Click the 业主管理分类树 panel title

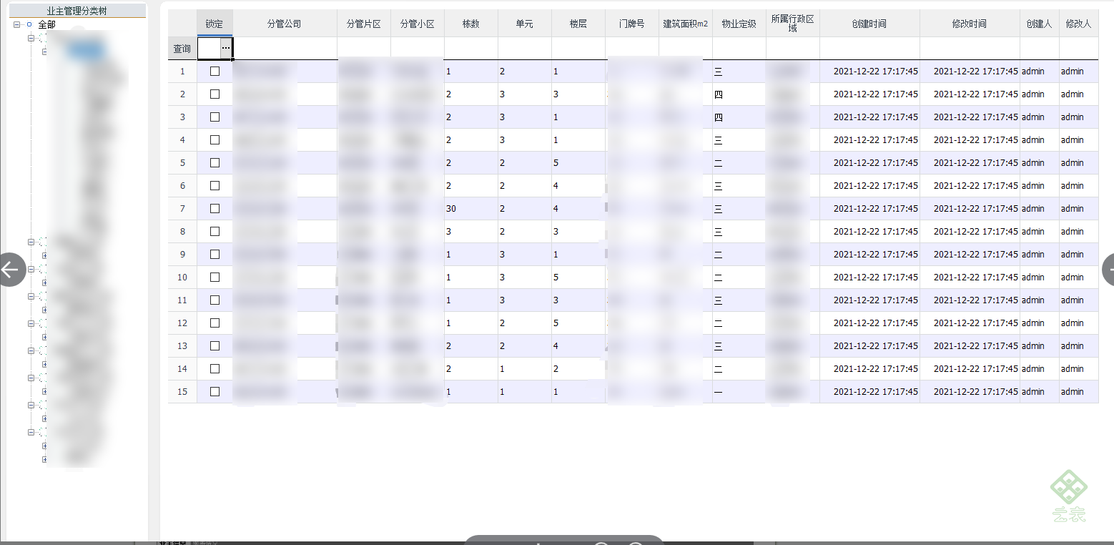pyautogui.click(x=77, y=11)
